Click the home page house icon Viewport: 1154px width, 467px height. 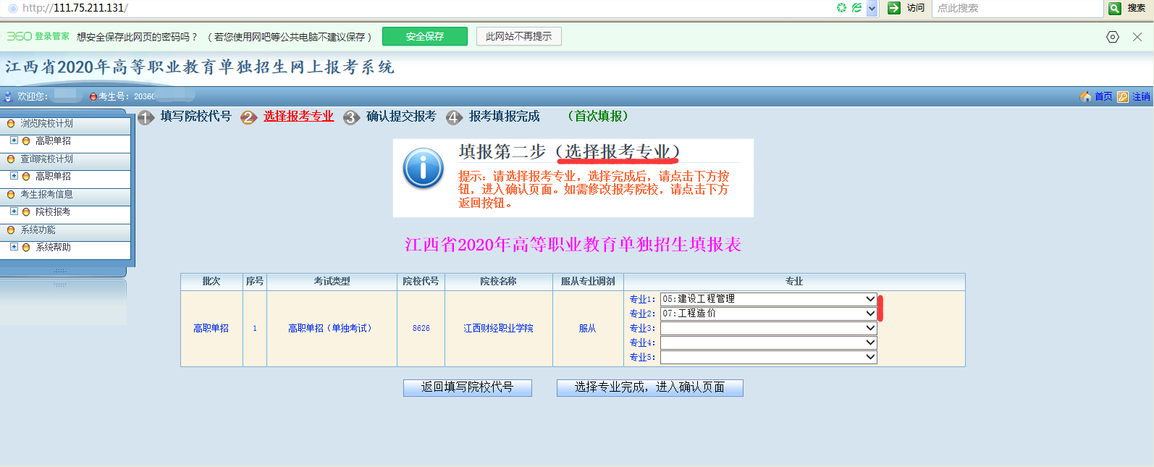(1085, 96)
